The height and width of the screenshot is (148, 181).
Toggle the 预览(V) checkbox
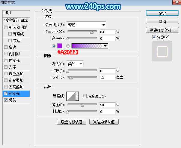[154, 37]
